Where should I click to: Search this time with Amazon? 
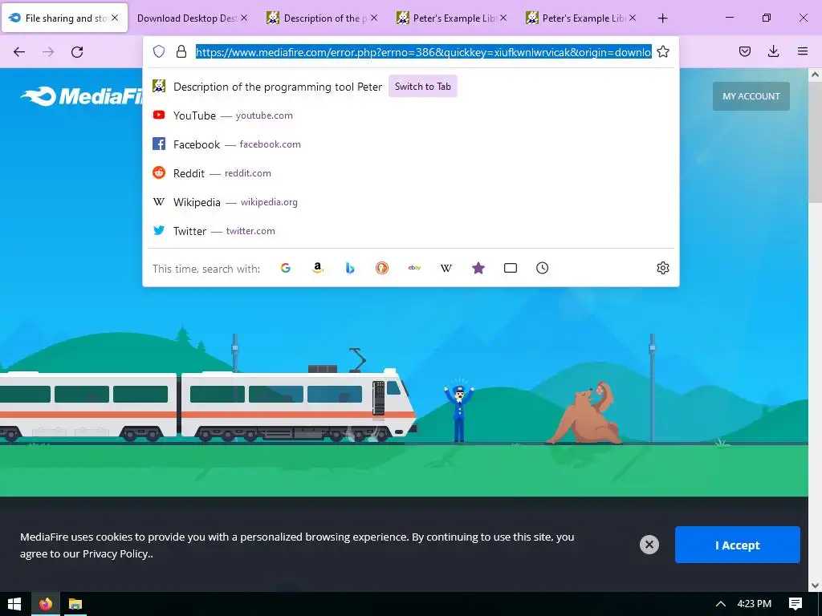coord(318,268)
